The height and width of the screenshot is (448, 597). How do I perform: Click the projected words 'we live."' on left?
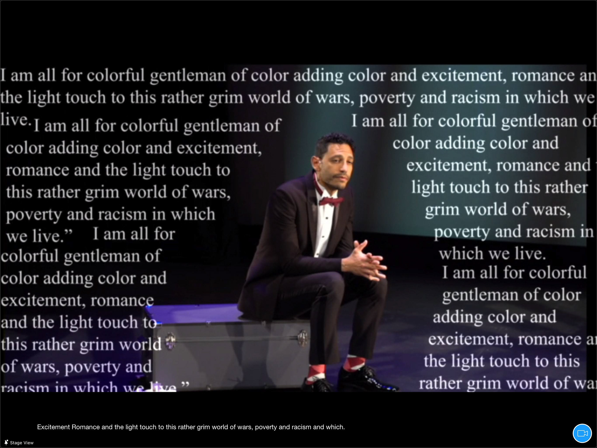39,236
